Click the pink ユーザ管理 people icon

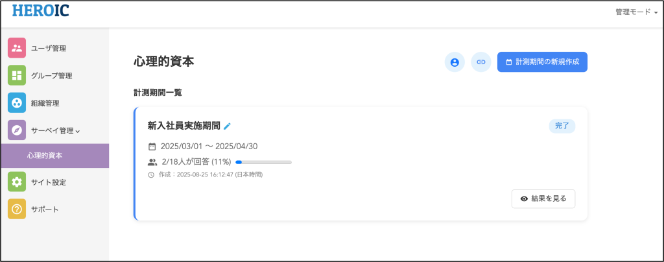[x=17, y=48]
